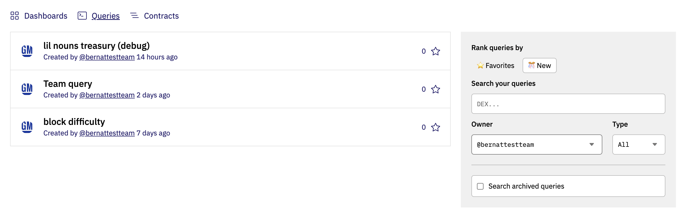681x213 pixels.
Task: Star the Team query
Action: [x=435, y=89]
